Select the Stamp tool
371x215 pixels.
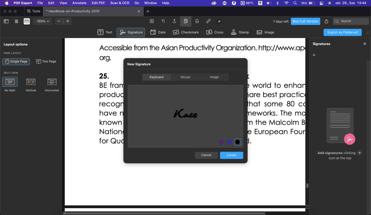tap(240, 32)
